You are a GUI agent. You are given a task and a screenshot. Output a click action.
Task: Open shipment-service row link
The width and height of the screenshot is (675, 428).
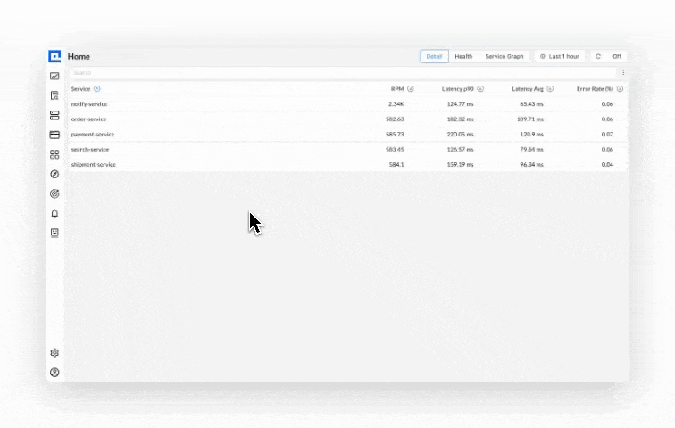coord(94,164)
